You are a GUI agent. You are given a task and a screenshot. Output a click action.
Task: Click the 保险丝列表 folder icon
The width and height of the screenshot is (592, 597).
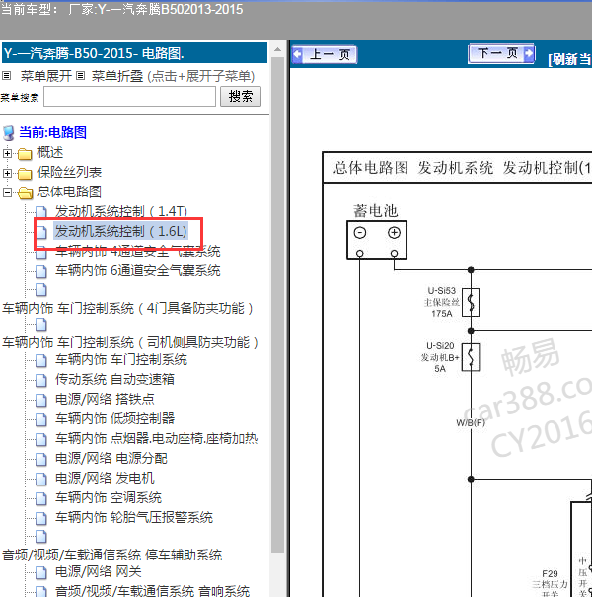click(x=25, y=174)
